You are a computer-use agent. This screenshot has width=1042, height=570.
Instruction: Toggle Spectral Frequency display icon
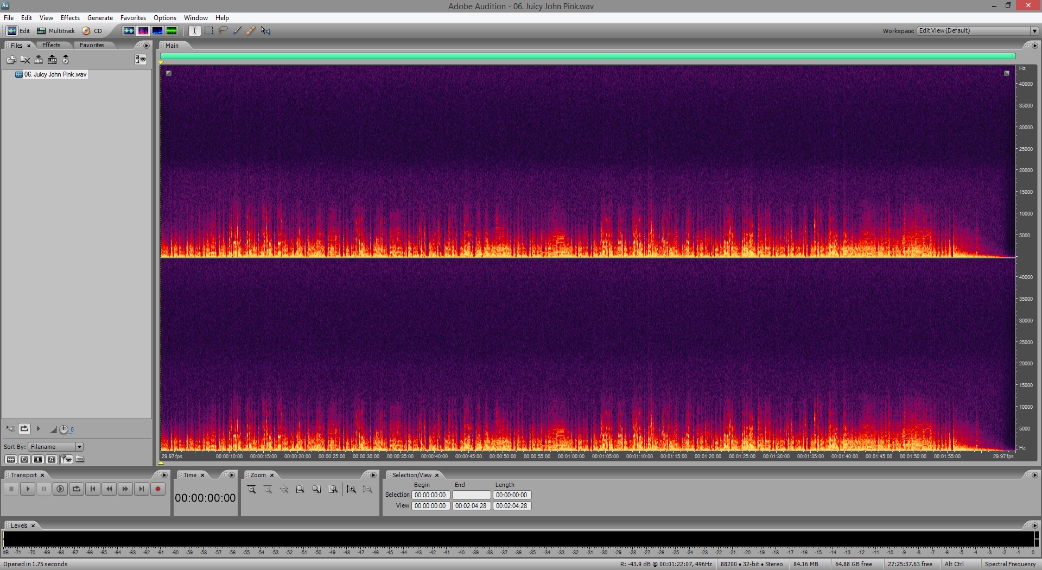[143, 31]
